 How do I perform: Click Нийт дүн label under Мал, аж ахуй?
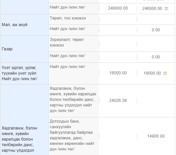pyautogui.click(x=67, y=29)
